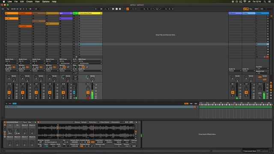Toggle Instrument Rack device activator
Viewport: 274px width, 154px height.
click(x=5, y=122)
